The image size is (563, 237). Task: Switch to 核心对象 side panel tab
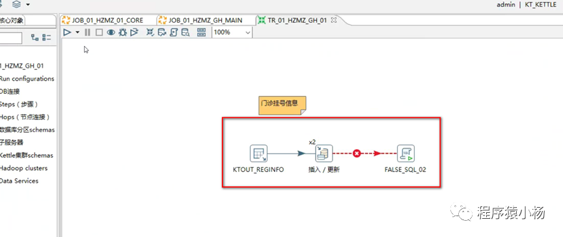[x=12, y=20]
